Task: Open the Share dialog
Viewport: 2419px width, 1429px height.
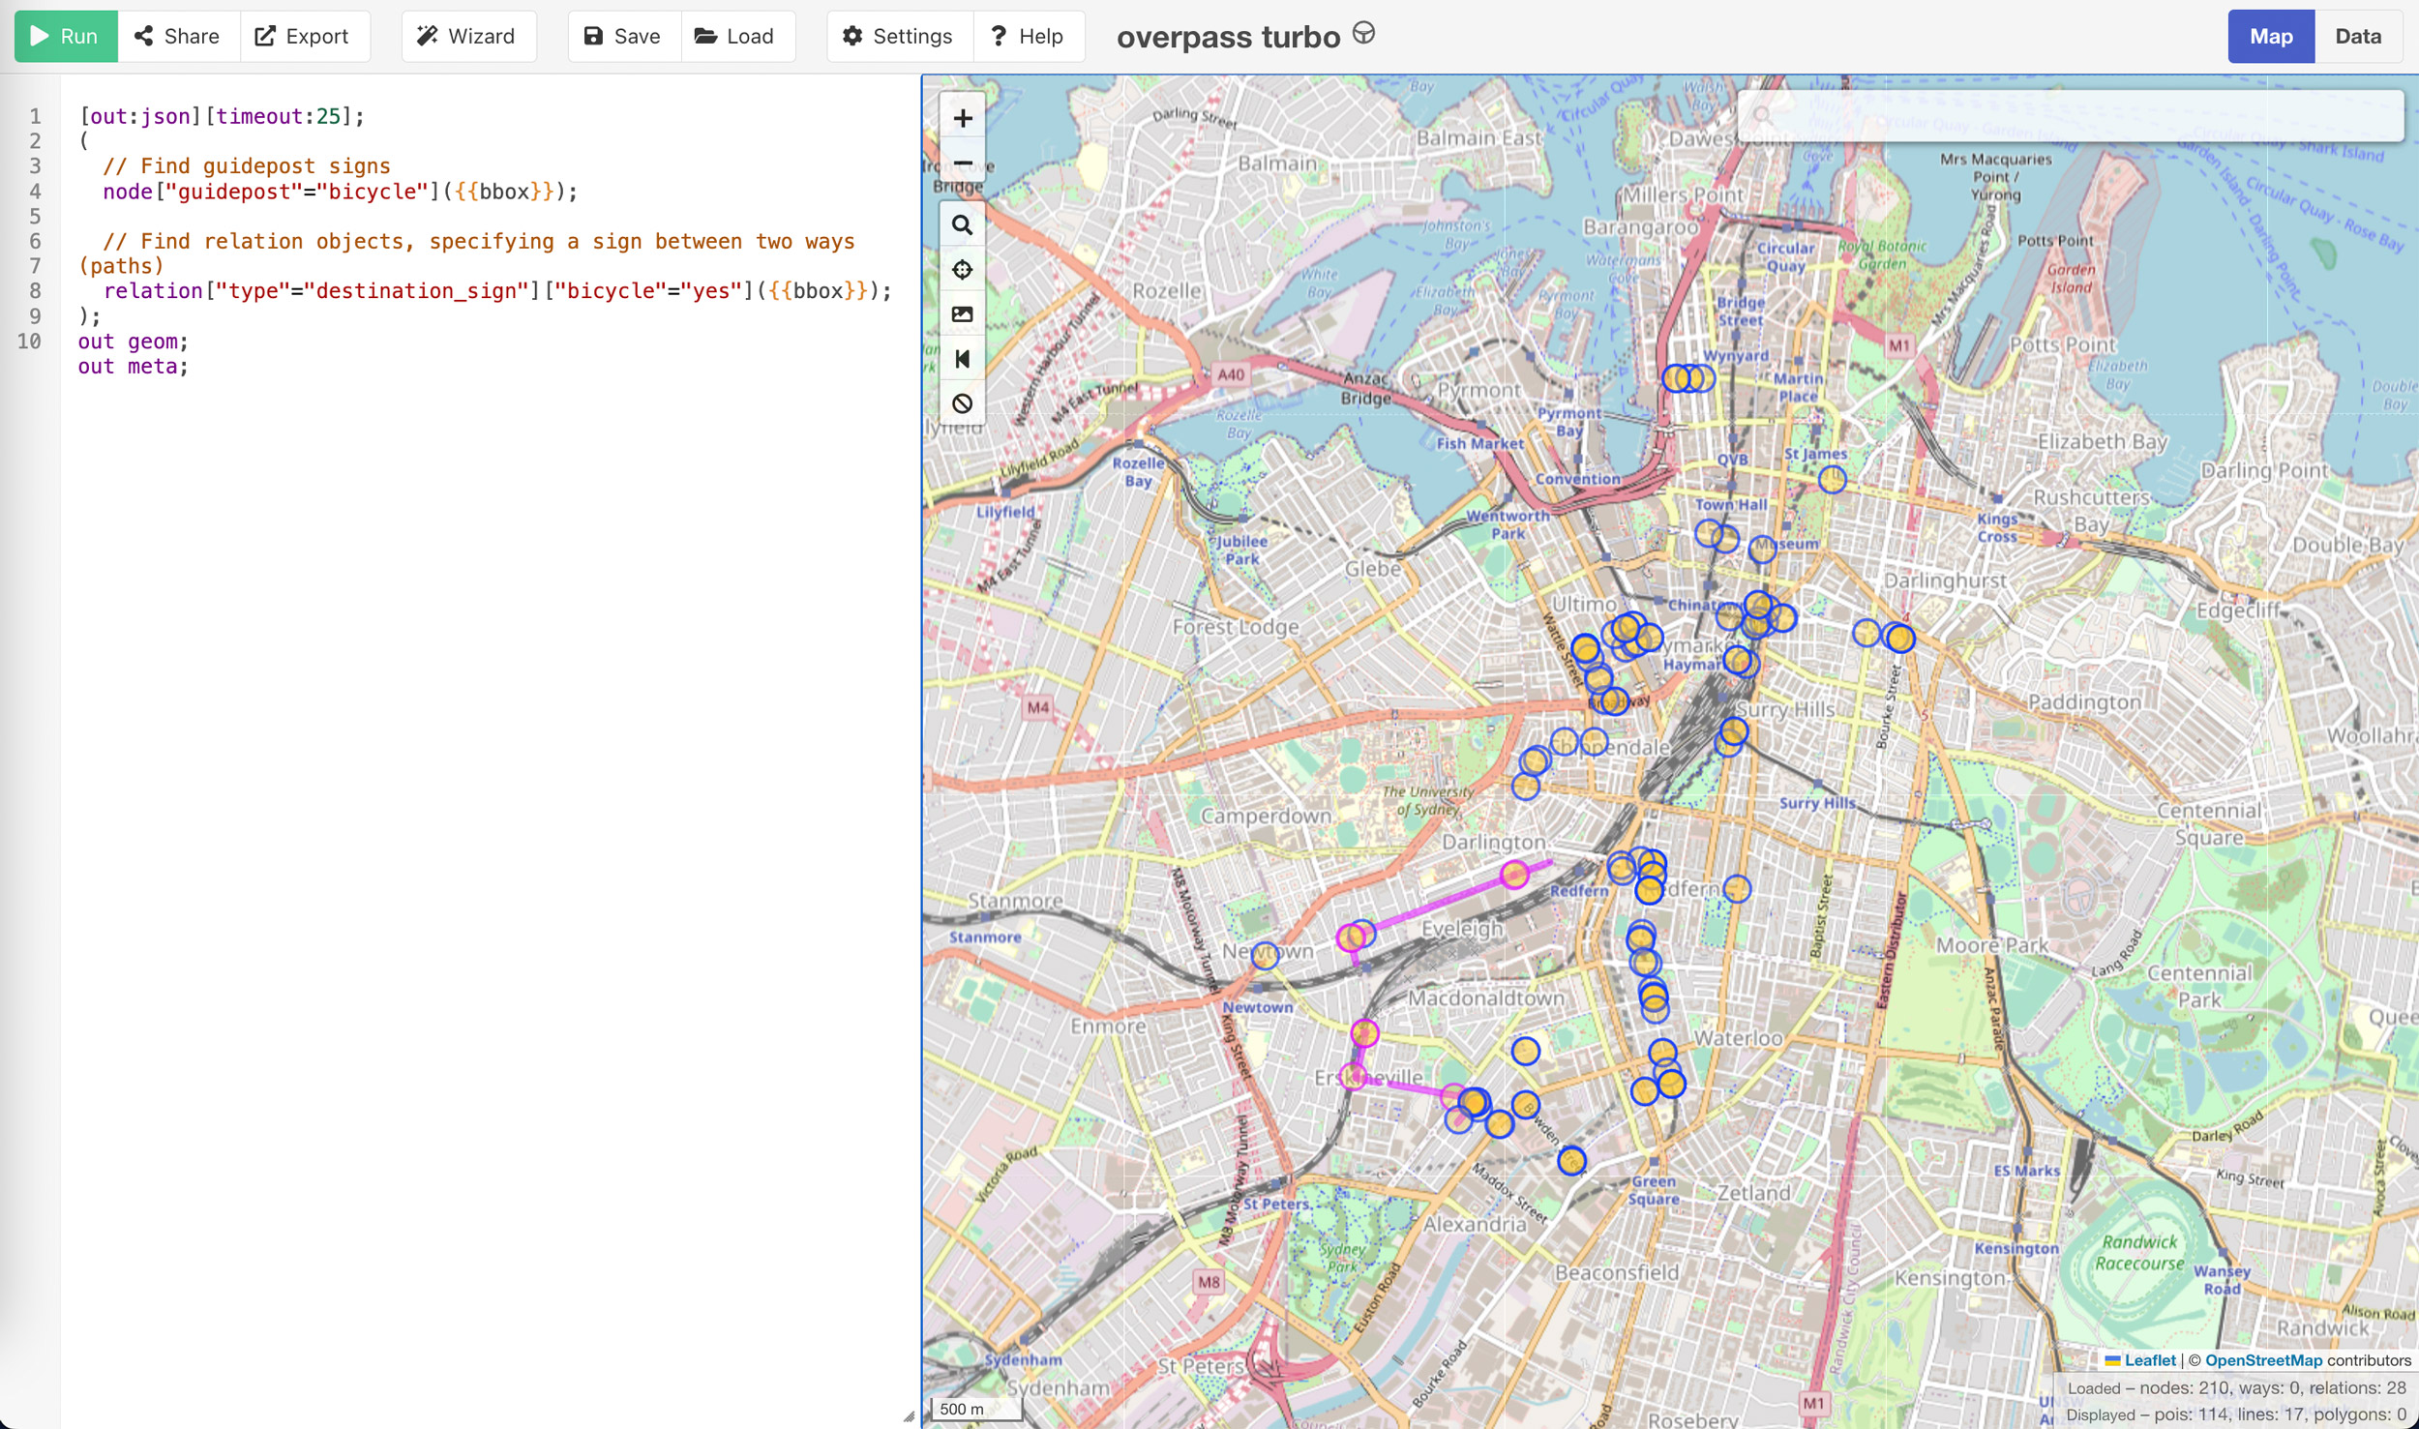Action: tap(178, 36)
